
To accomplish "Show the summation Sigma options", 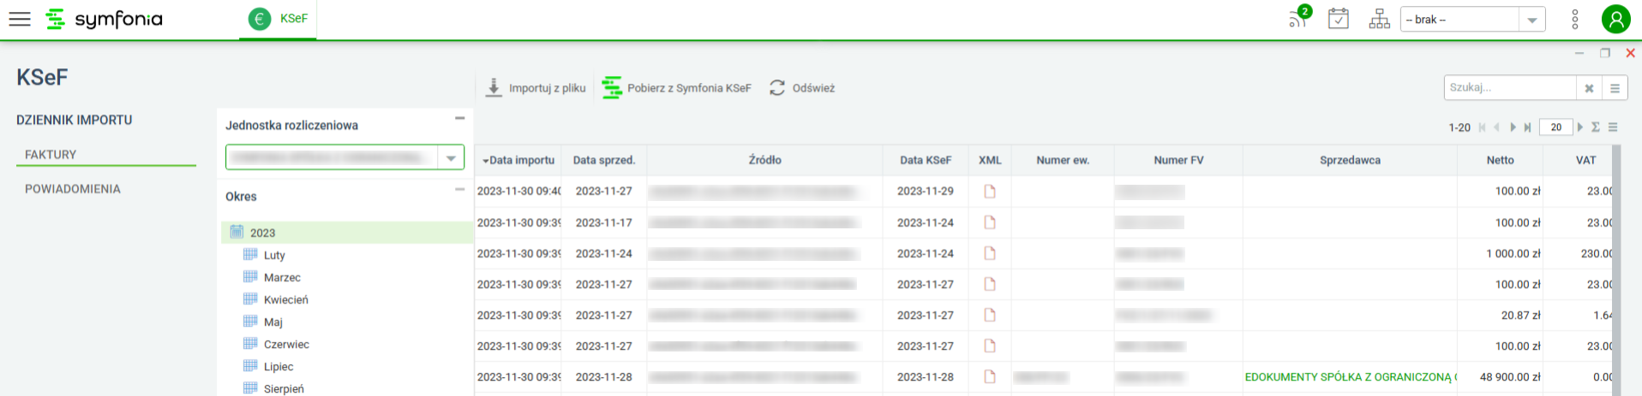I will coord(1596,127).
